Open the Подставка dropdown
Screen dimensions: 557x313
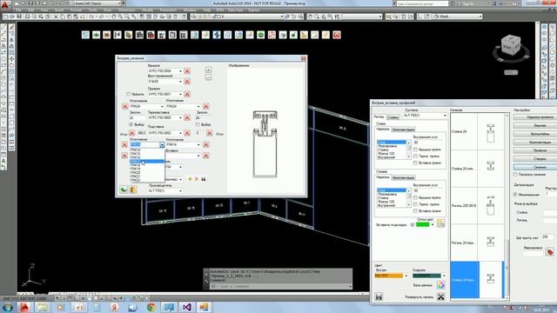180,133
